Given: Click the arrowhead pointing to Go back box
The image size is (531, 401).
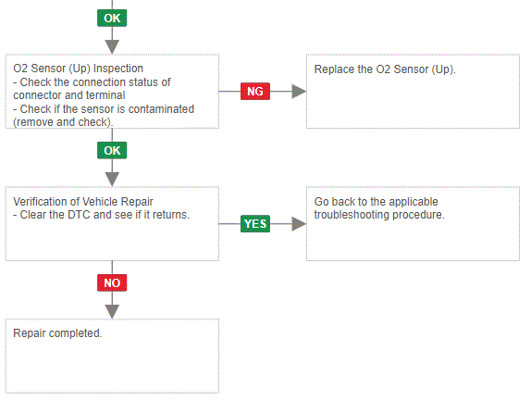Looking at the screenshot, I should tap(299, 224).
